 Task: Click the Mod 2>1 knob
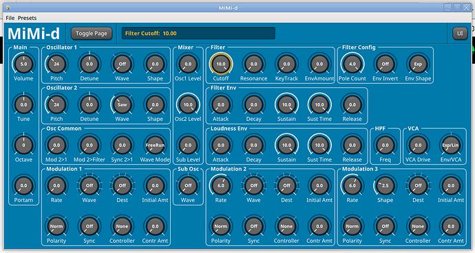pos(56,145)
